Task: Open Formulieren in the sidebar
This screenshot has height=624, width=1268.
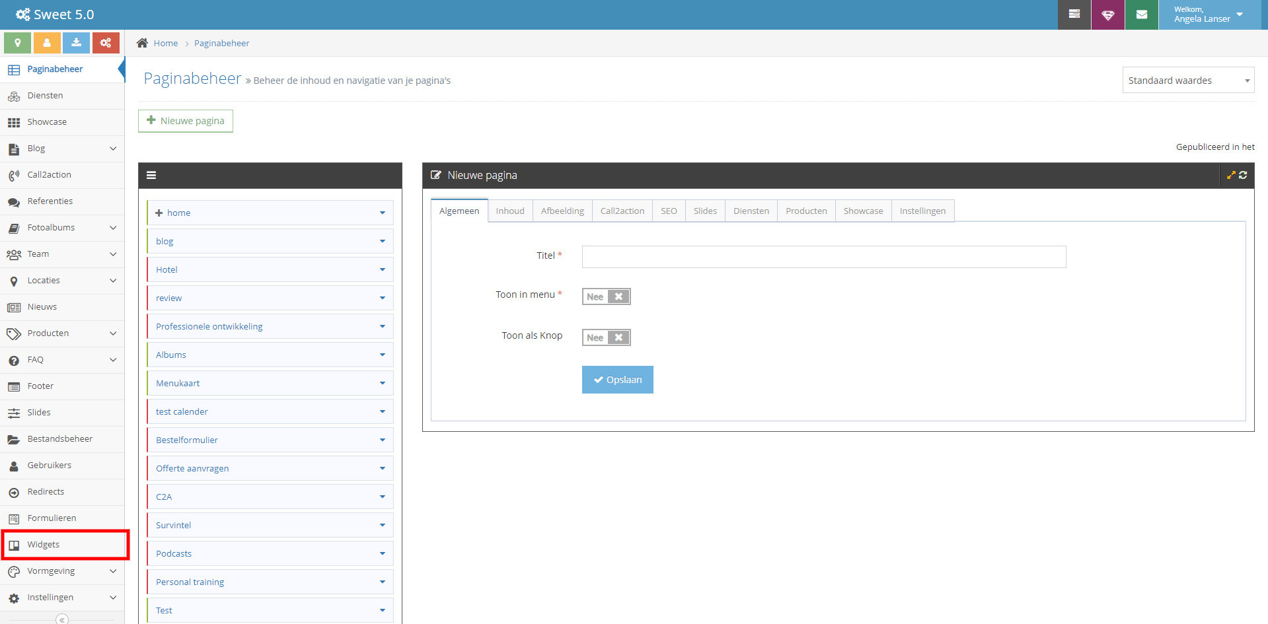Action: coord(62,518)
